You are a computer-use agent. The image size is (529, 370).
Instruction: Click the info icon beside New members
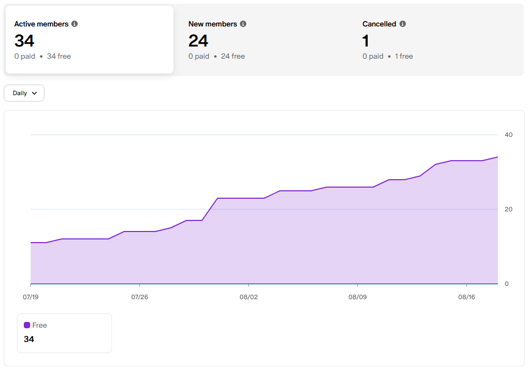[x=243, y=24]
